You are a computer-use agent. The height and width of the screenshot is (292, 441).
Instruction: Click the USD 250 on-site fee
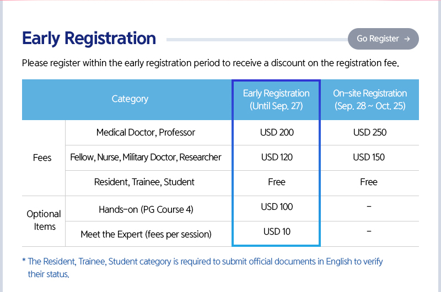click(x=370, y=132)
